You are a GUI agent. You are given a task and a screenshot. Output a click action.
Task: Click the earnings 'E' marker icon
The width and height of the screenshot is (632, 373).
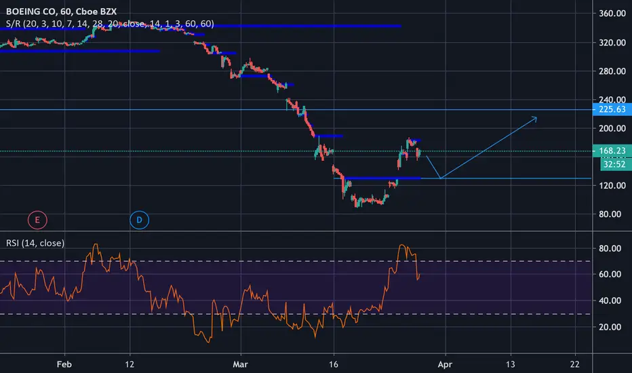[x=37, y=220]
